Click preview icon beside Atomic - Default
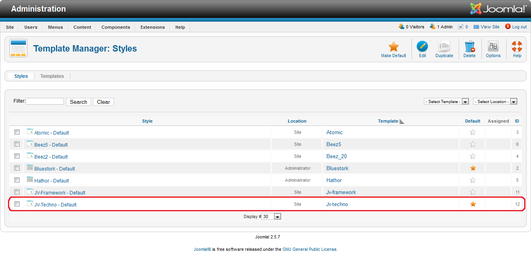This screenshot has width=531, height=254. click(30, 131)
